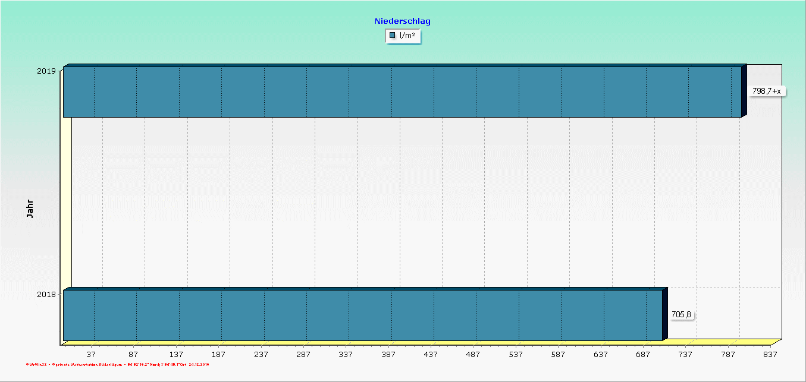Click the 2019 precipitation bar

point(402,91)
